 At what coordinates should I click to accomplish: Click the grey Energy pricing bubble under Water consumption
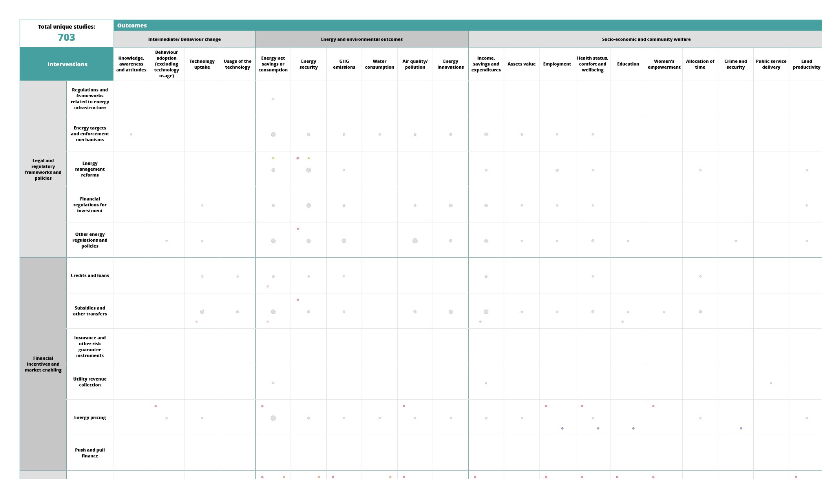pos(380,418)
